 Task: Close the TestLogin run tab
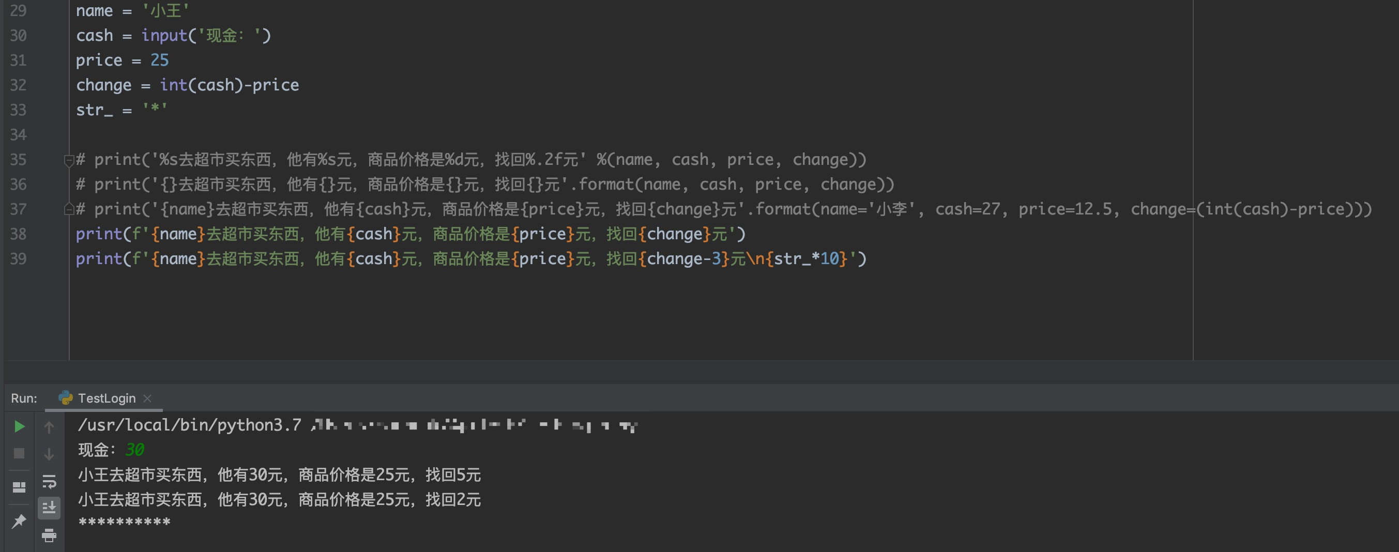click(148, 398)
